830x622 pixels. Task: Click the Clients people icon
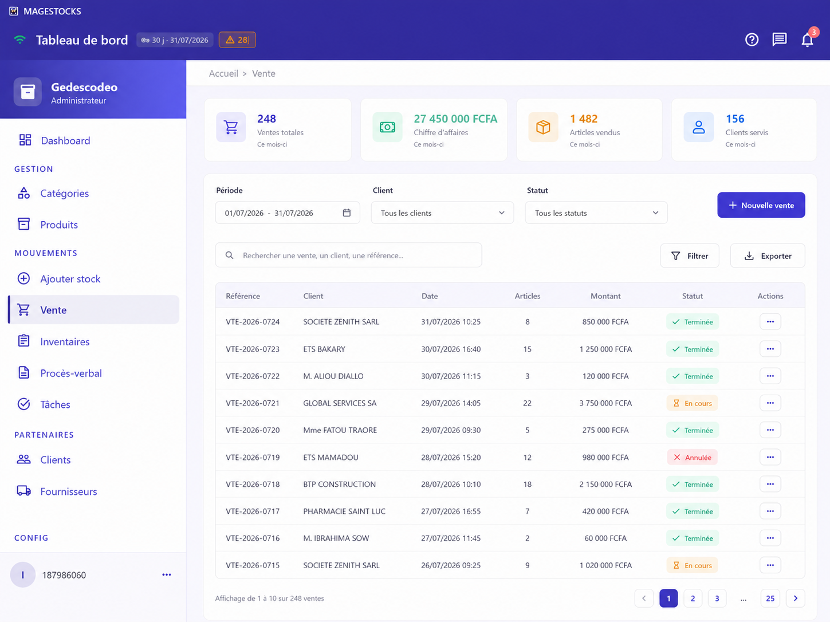23,459
